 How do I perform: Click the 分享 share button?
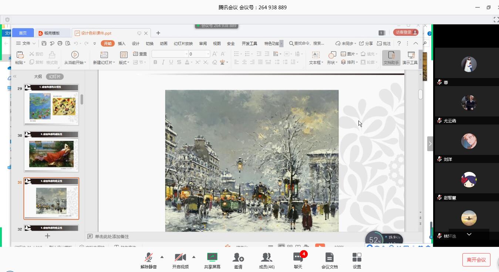[x=366, y=44]
